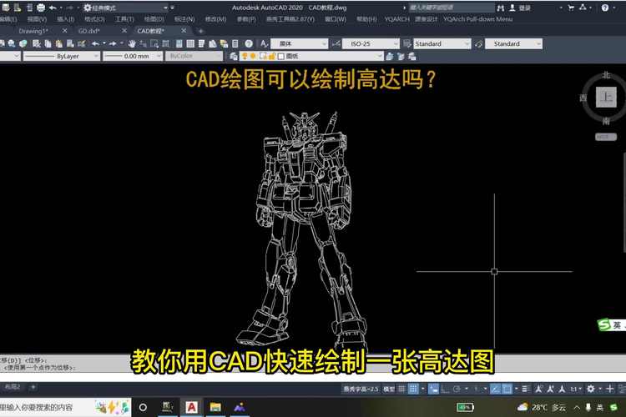Open the 标注(N) Dimension menu
This screenshot has width=626, height=417.
(184, 18)
